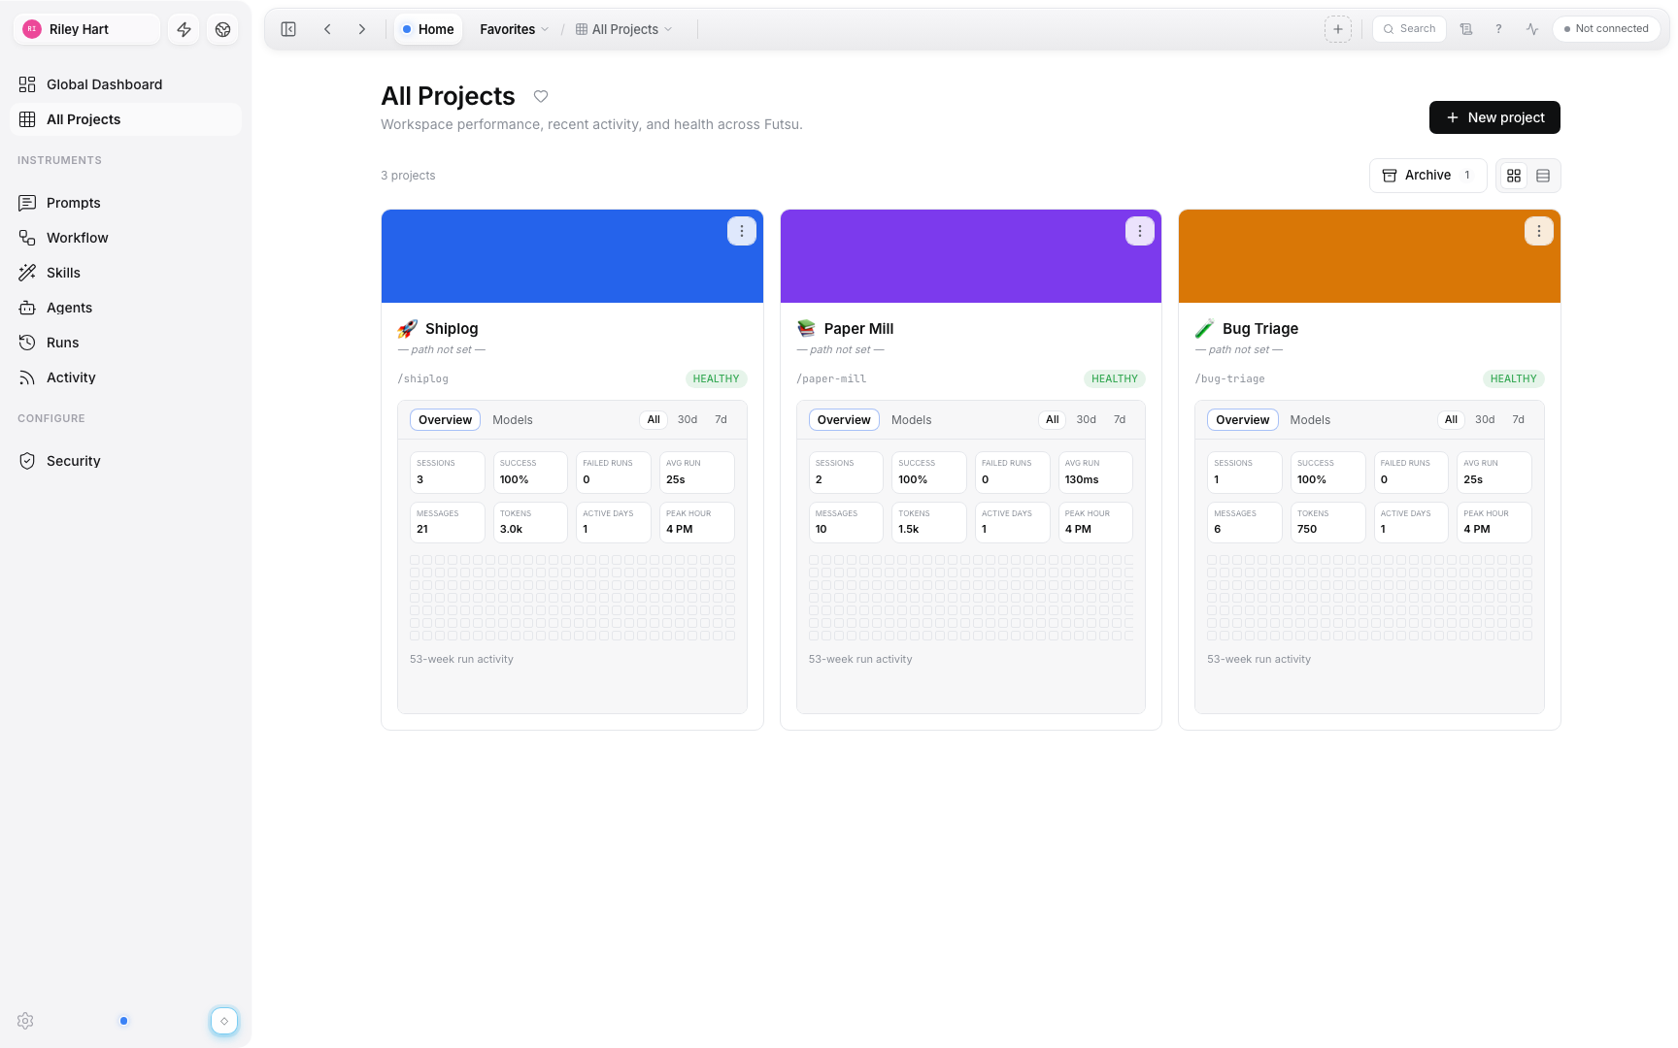
Task: Open Activity in sidebar
Action: (x=125, y=377)
